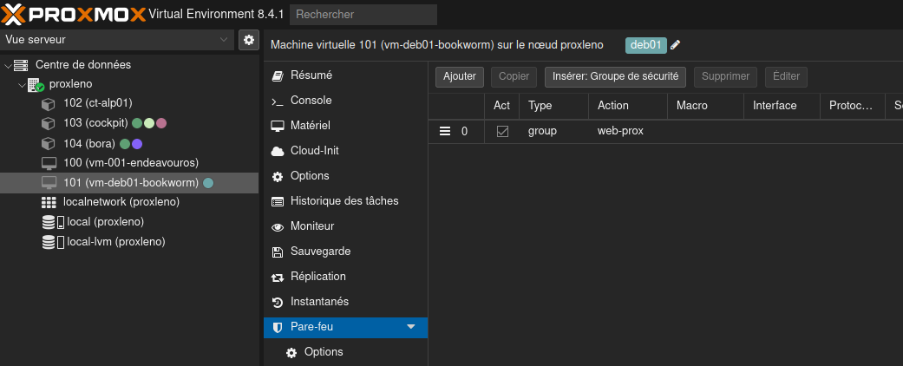903x366 pixels.
Task: Click the gear icon beside Vue serveur
Action: point(249,40)
